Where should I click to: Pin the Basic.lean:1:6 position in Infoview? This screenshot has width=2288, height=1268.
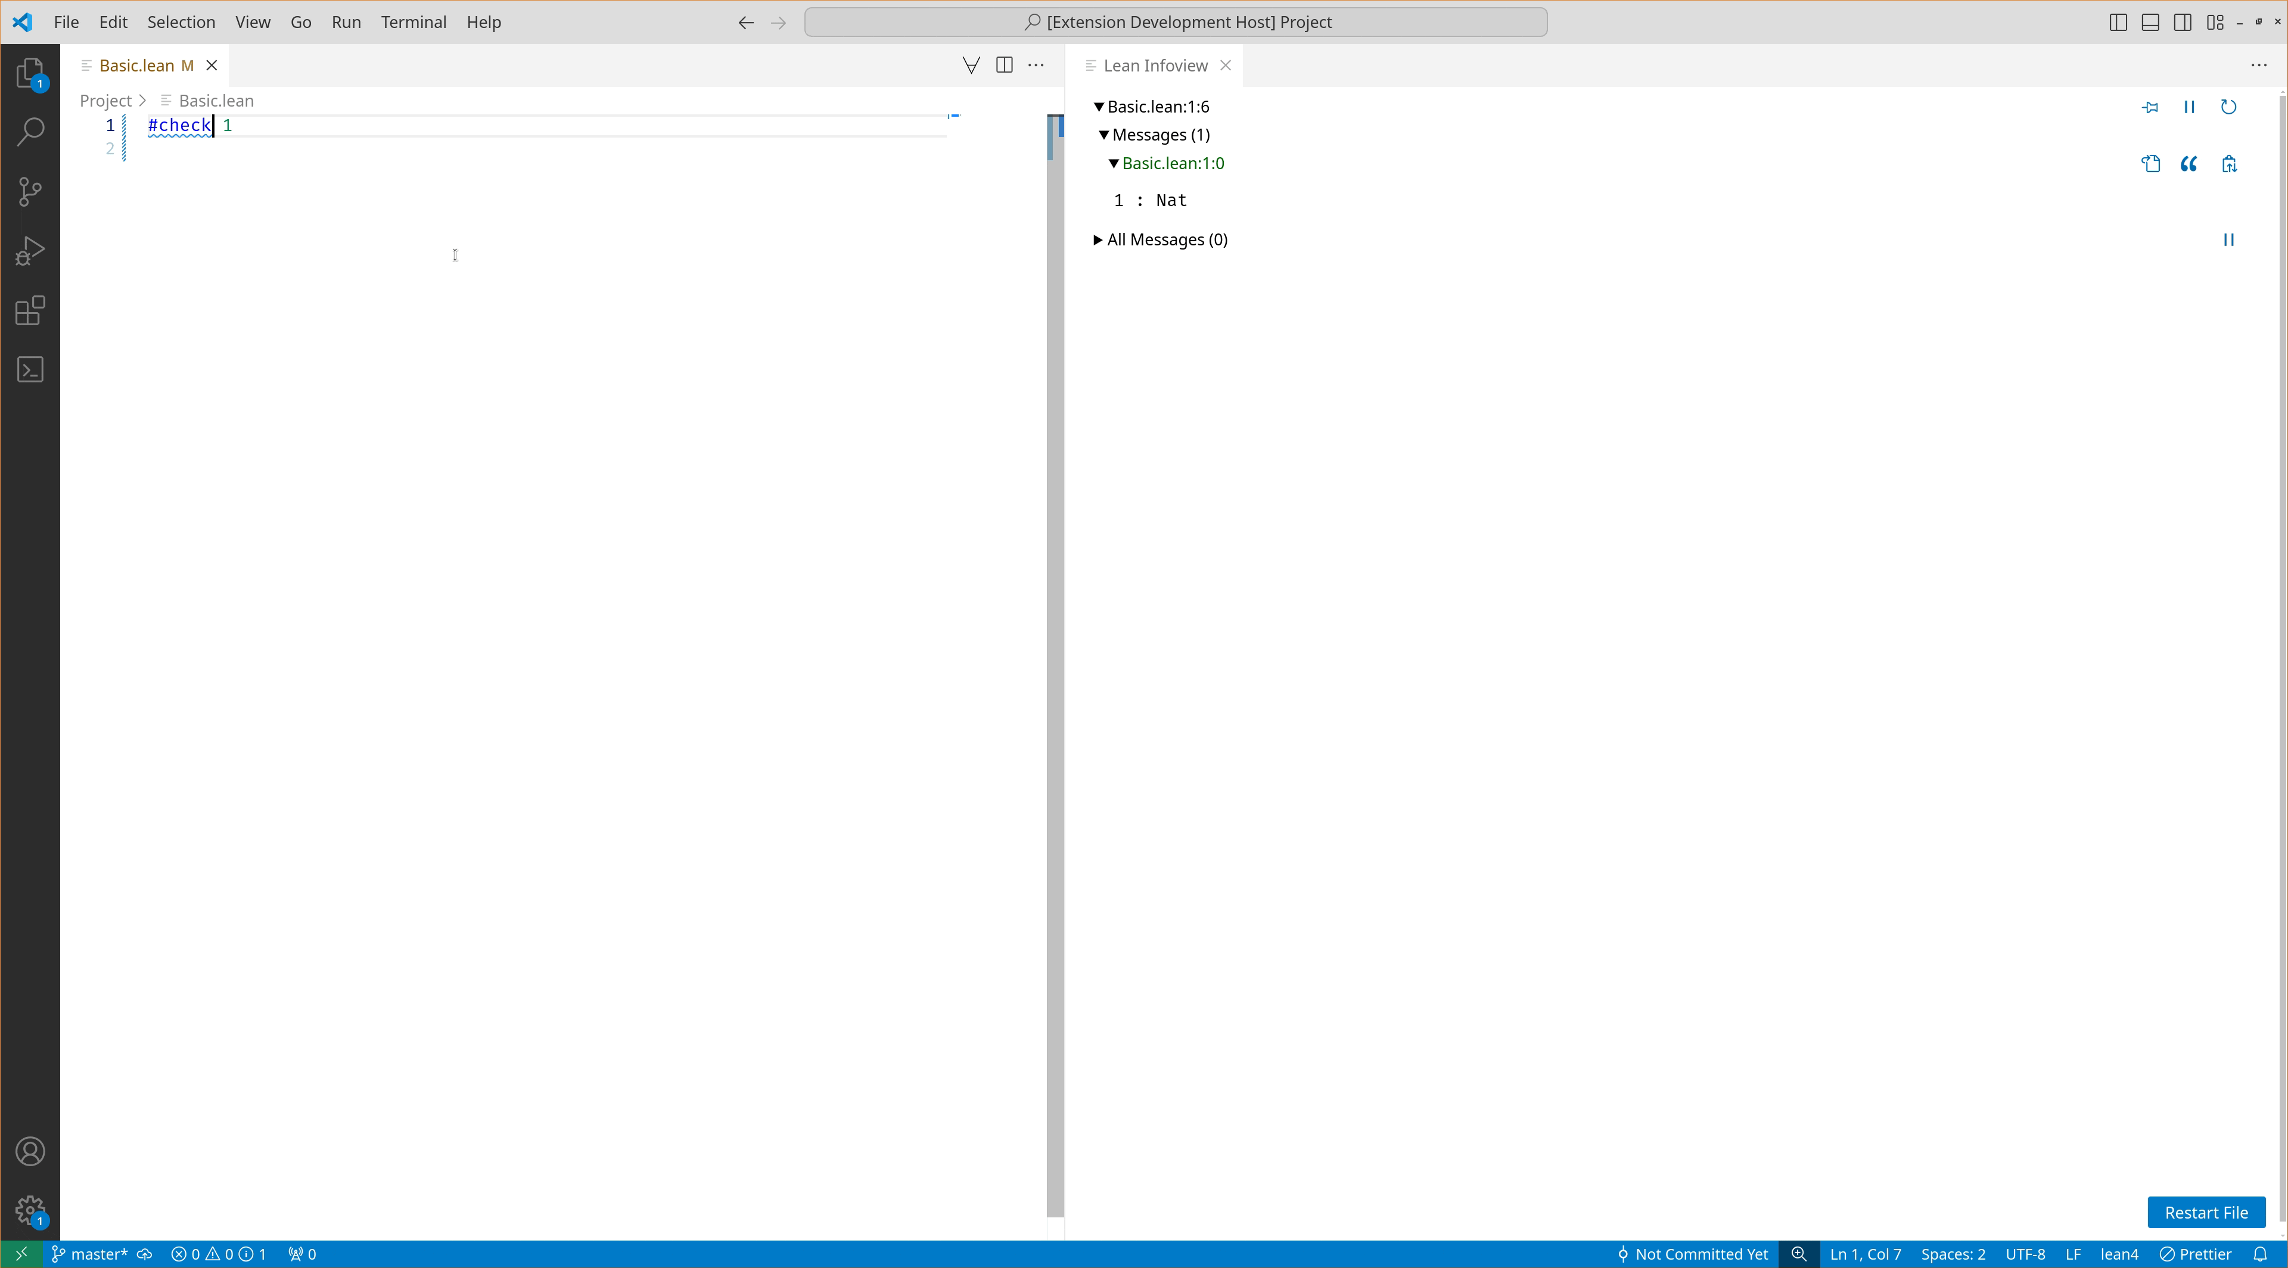click(x=2149, y=107)
